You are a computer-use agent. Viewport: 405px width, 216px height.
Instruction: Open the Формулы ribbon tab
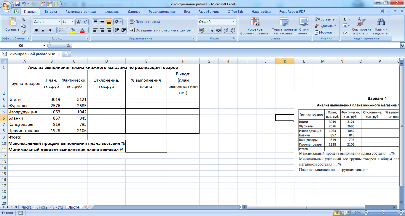point(112,12)
